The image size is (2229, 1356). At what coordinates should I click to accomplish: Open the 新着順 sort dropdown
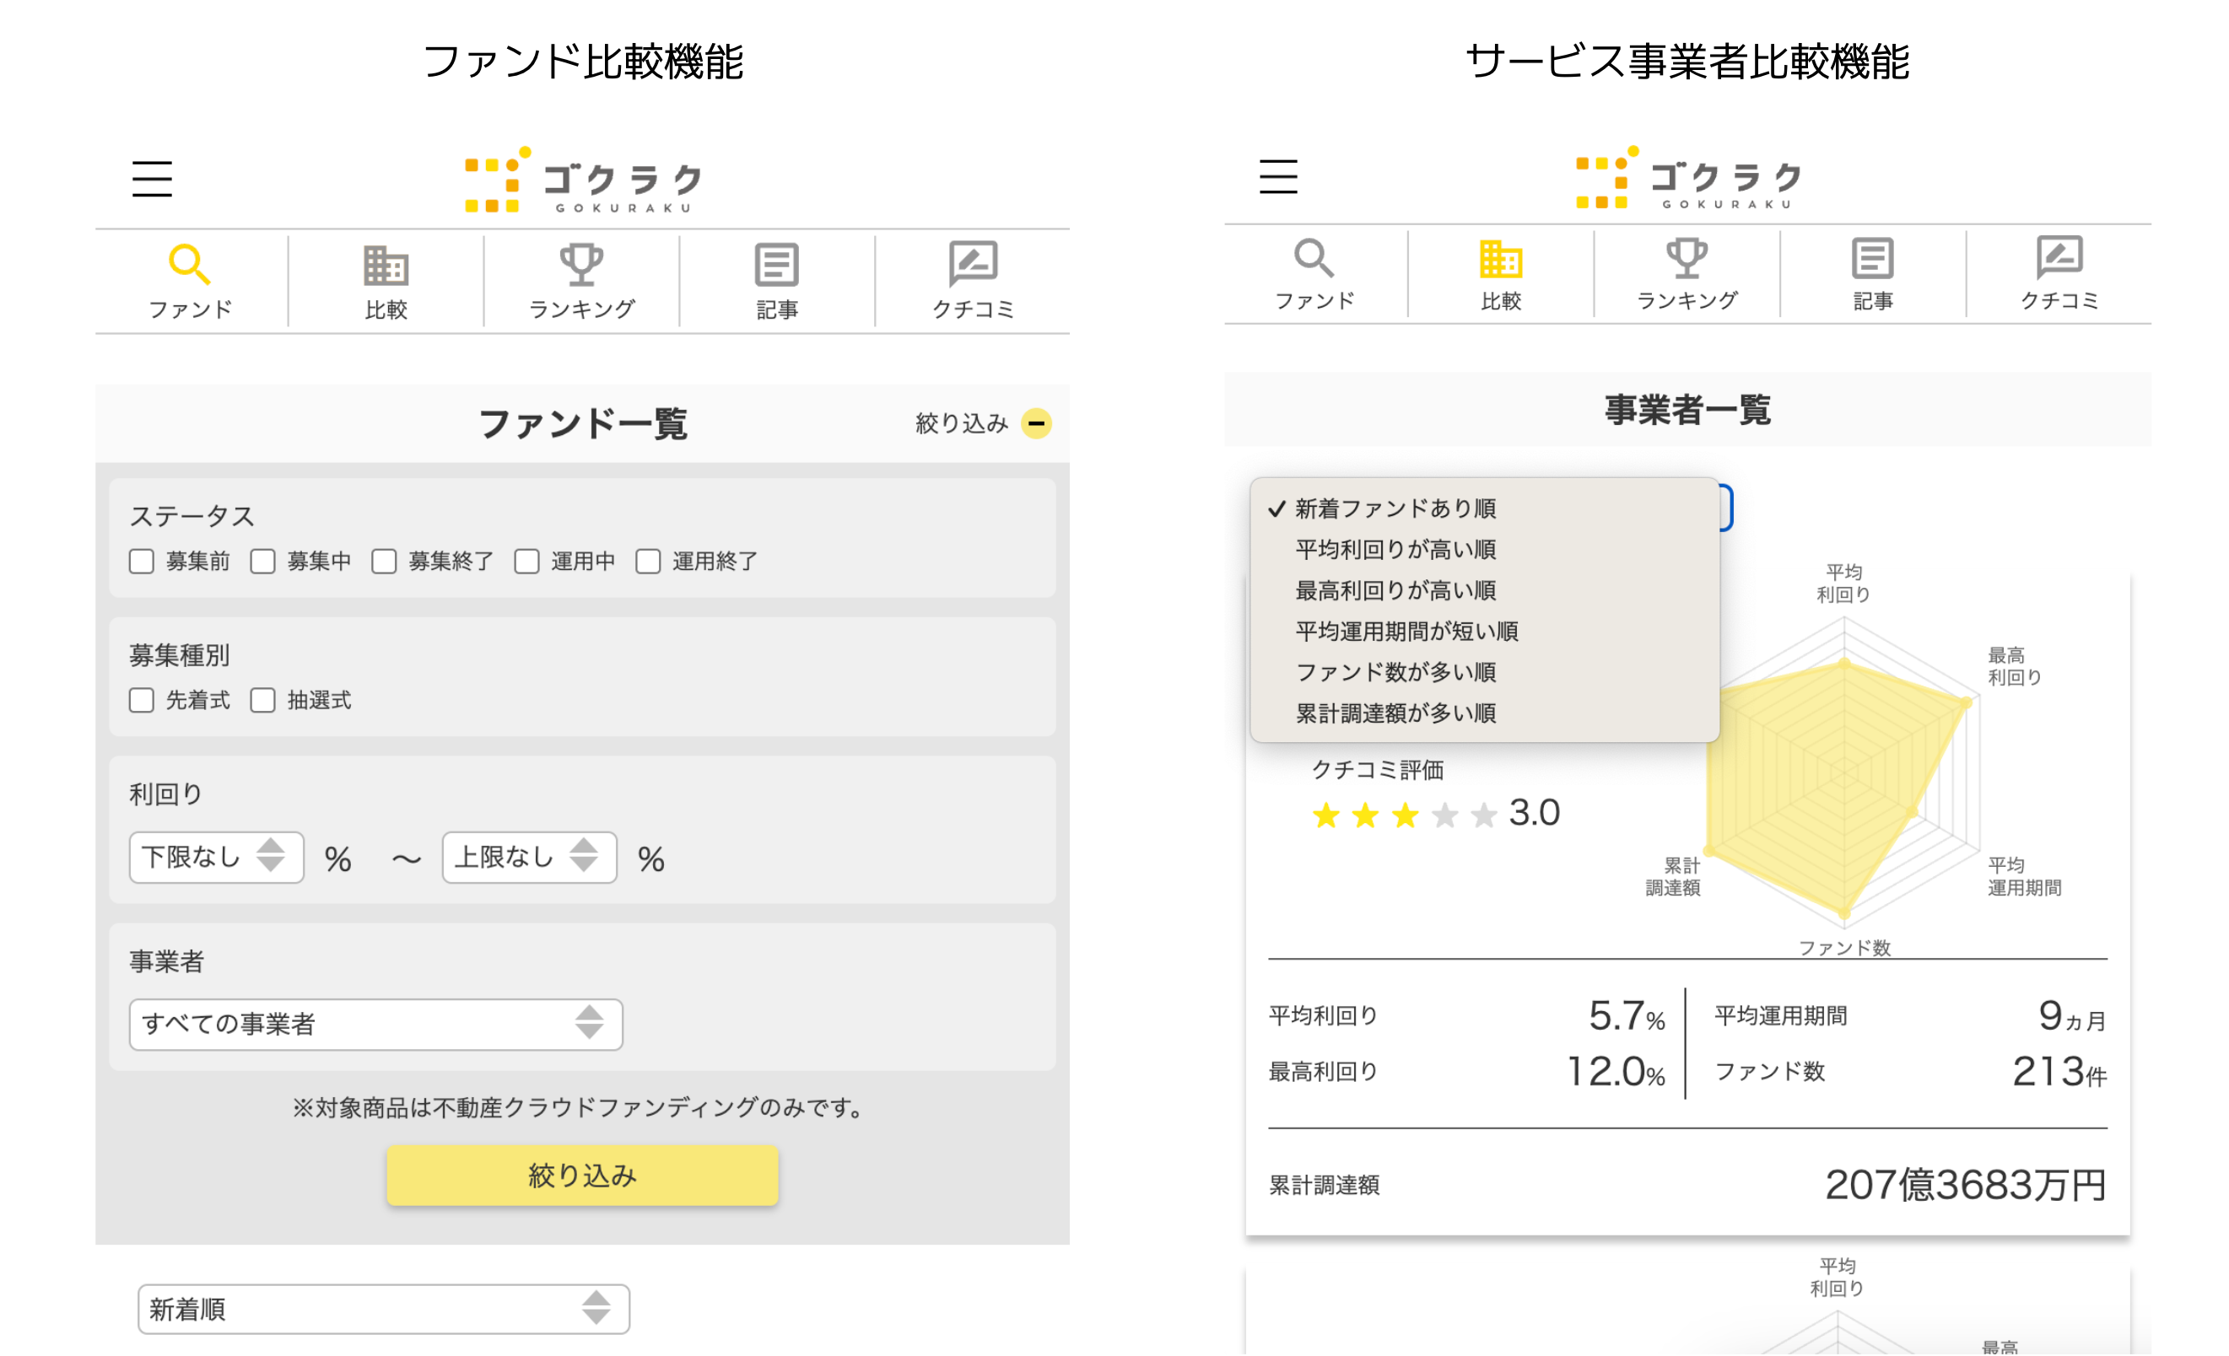[383, 1308]
